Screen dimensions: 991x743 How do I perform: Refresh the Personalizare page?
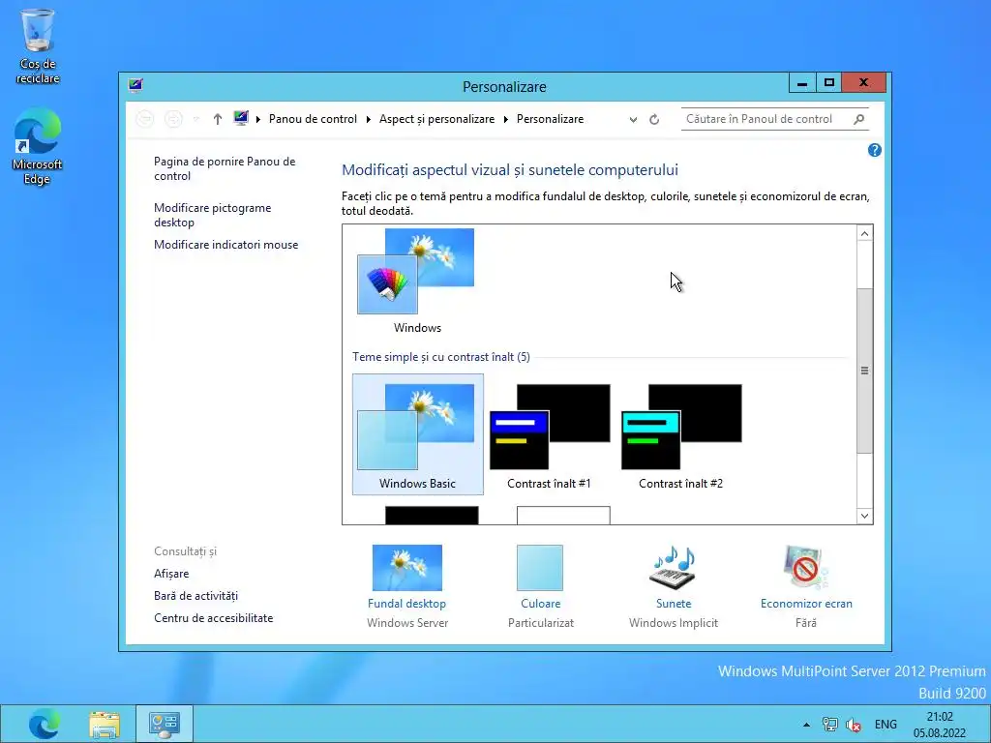654,119
